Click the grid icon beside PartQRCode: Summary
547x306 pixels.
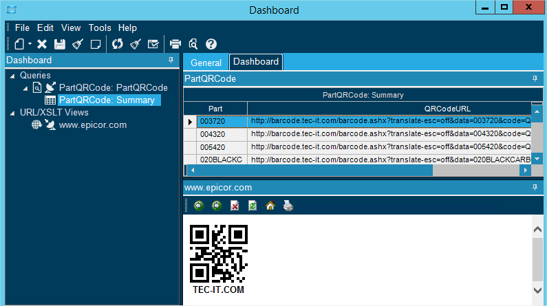click(50, 100)
